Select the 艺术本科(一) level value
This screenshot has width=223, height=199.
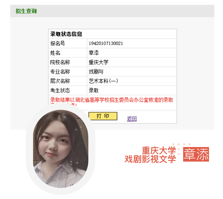coord(103,81)
